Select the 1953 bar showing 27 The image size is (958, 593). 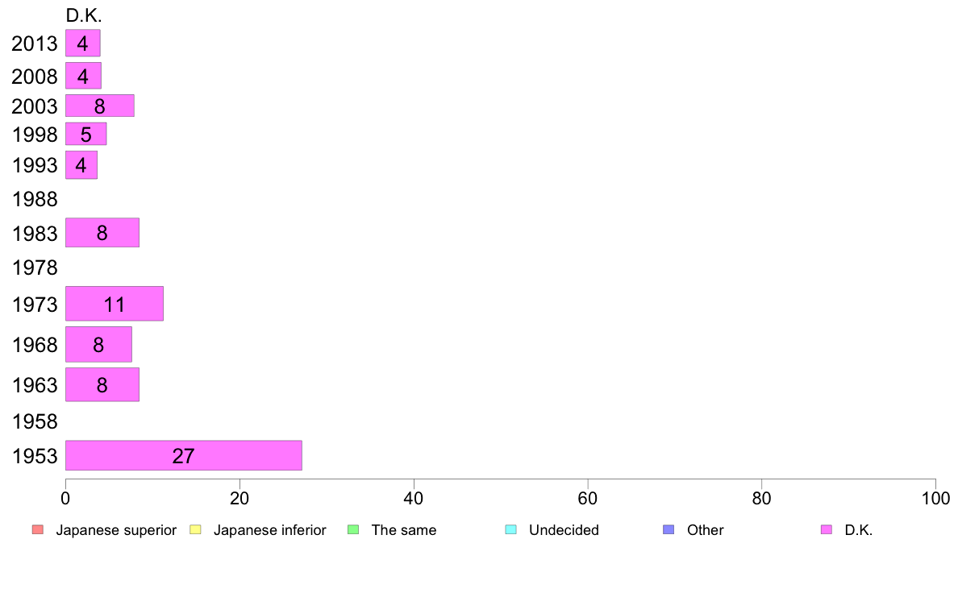pyautogui.click(x=183, y=455)
